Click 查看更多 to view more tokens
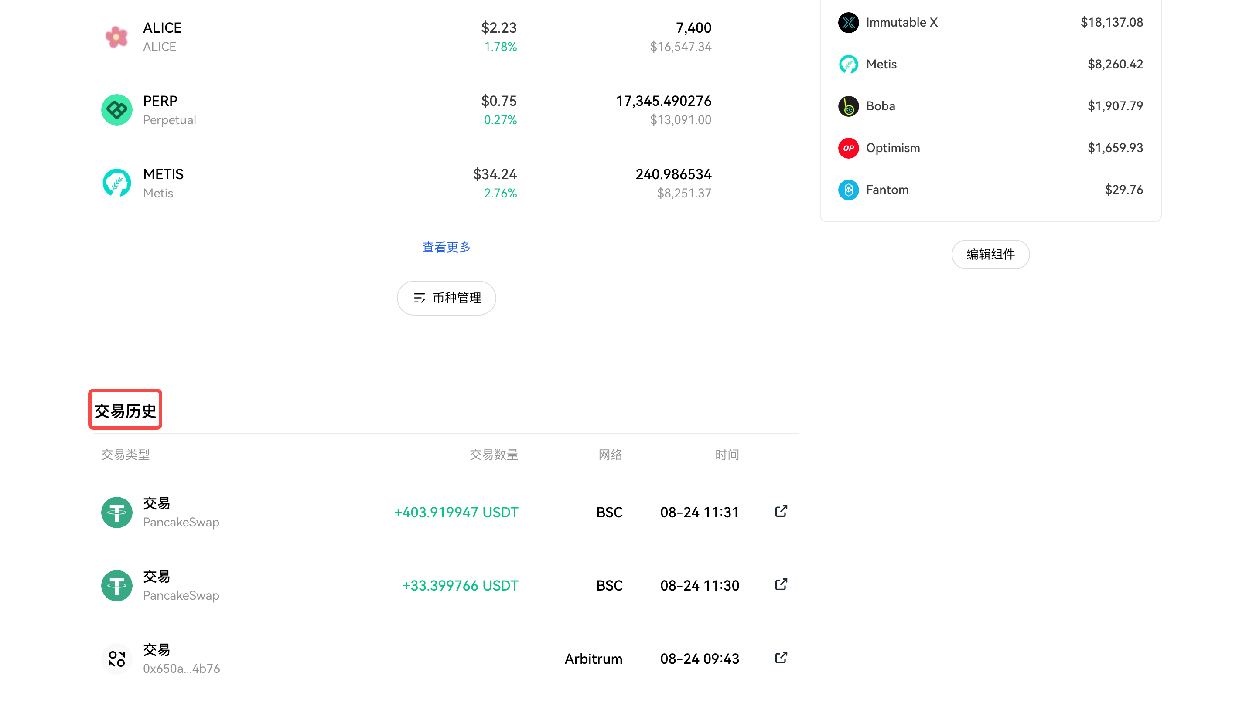 (446, 247)
